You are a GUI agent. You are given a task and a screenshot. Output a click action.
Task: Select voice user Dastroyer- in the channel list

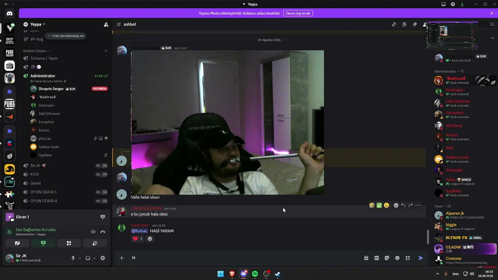tap(47, 105)
